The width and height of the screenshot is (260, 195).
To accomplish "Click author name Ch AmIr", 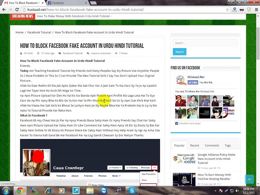I will coord(28,53).
